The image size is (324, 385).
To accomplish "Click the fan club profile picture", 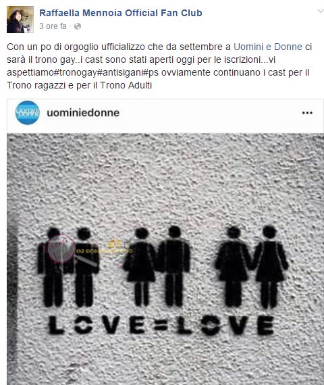I will 20,20.
